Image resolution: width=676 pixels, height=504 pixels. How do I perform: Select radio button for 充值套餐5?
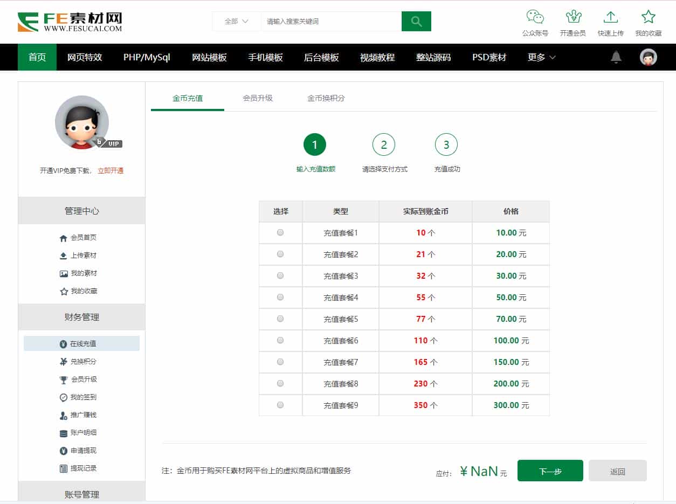click(280, 319)
